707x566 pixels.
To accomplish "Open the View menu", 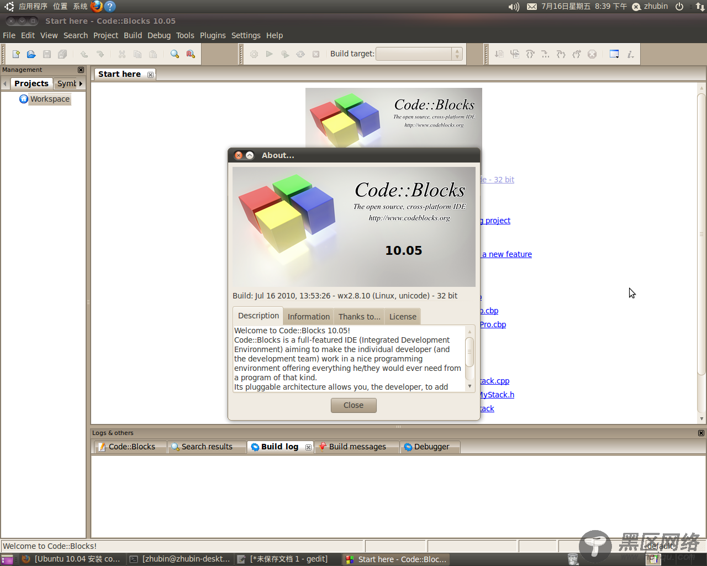I will tap(49, 35).
